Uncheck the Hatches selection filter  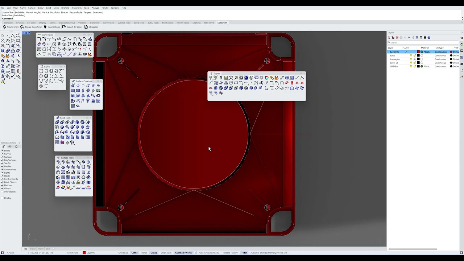pos(2,185)
